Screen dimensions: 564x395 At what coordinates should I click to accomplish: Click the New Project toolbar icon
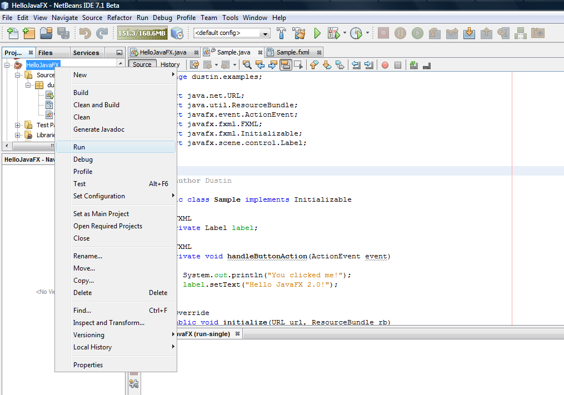click(29, 33)
